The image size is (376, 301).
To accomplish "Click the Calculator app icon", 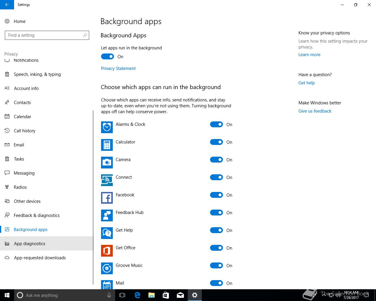I will pyautogui.click(x=107, y=145).
